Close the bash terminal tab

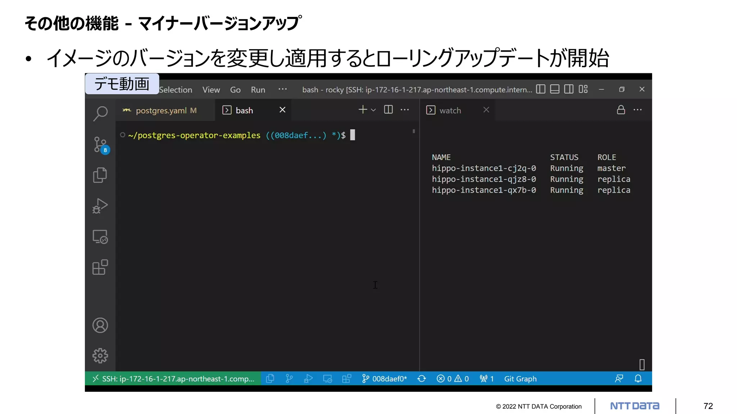click(282, 110)
